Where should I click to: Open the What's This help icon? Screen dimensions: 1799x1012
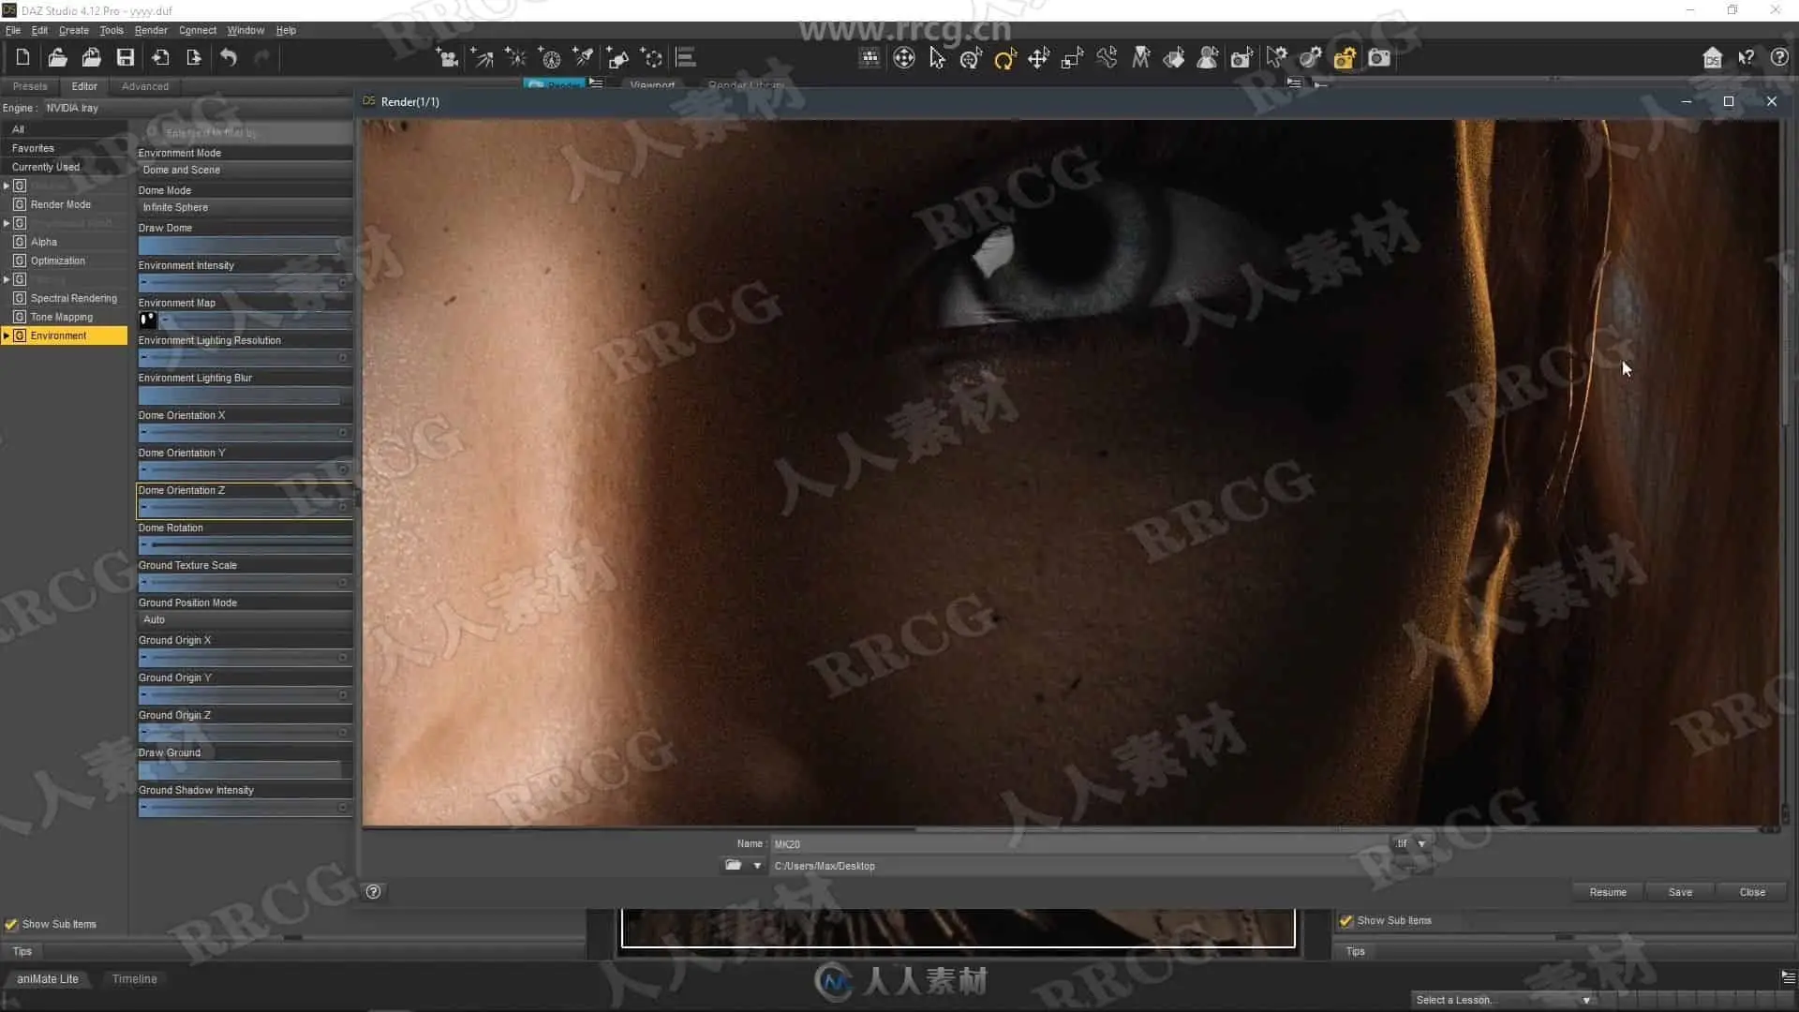[x=1746, y=58]
